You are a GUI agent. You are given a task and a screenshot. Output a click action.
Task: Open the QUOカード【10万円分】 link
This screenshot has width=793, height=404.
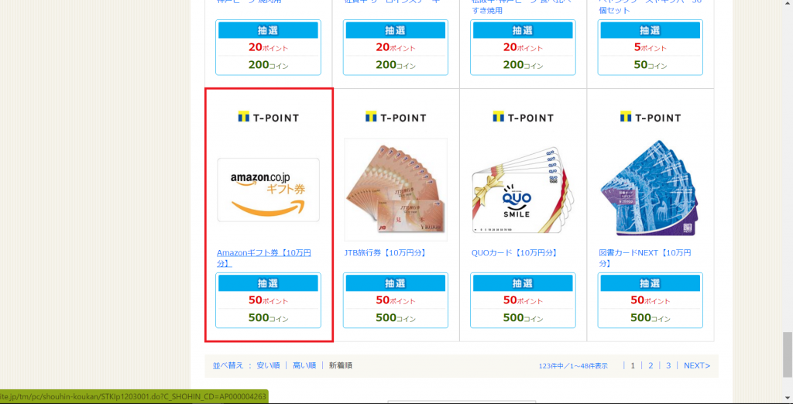coord(514,253)
